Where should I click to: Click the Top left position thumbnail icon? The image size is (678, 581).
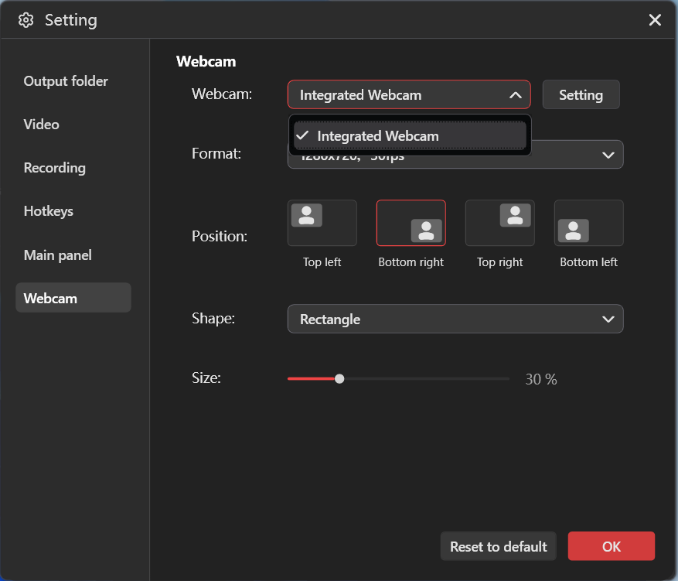tap(308, 217)
